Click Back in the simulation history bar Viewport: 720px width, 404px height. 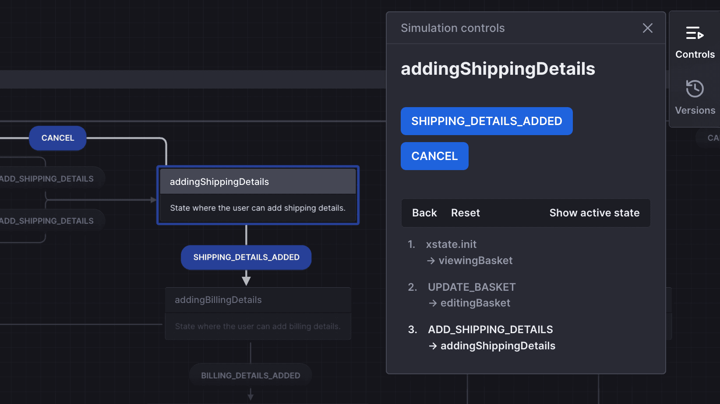point(424,213)
